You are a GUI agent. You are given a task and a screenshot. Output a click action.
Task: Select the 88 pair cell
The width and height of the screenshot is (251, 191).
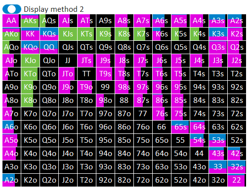(x=124, y=100)
